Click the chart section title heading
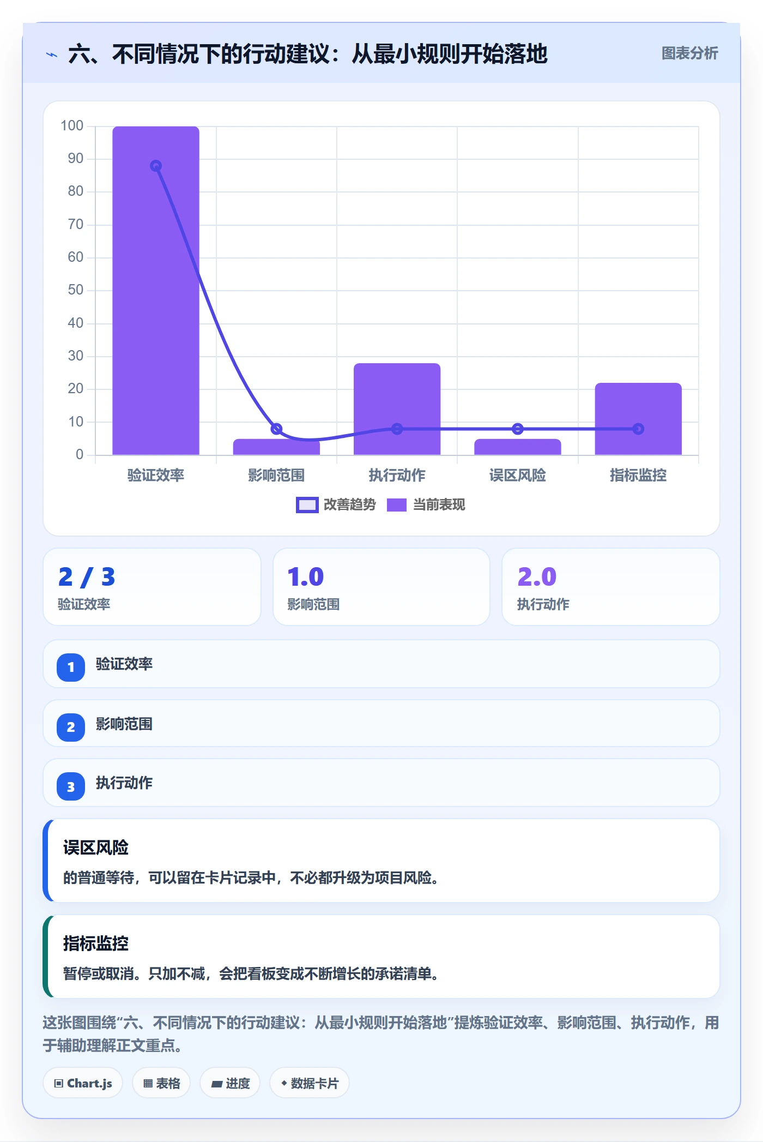Screen dimensions: 763x1142 [308, 54]
